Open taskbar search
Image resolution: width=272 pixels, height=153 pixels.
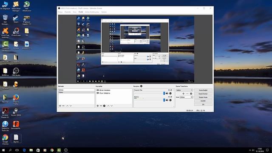point(10,150)
